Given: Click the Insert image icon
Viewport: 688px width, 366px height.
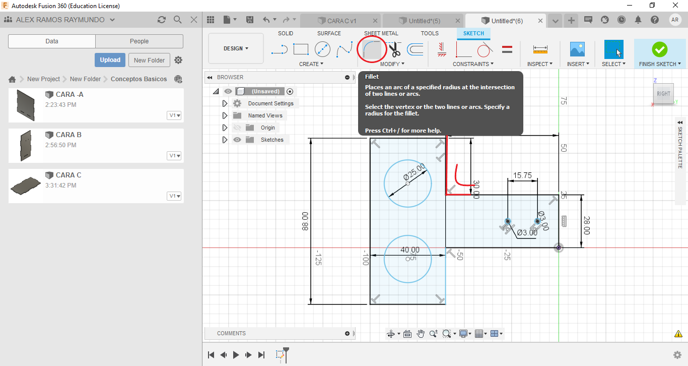Looking at the screenshot, I should (x=577, y=49).
